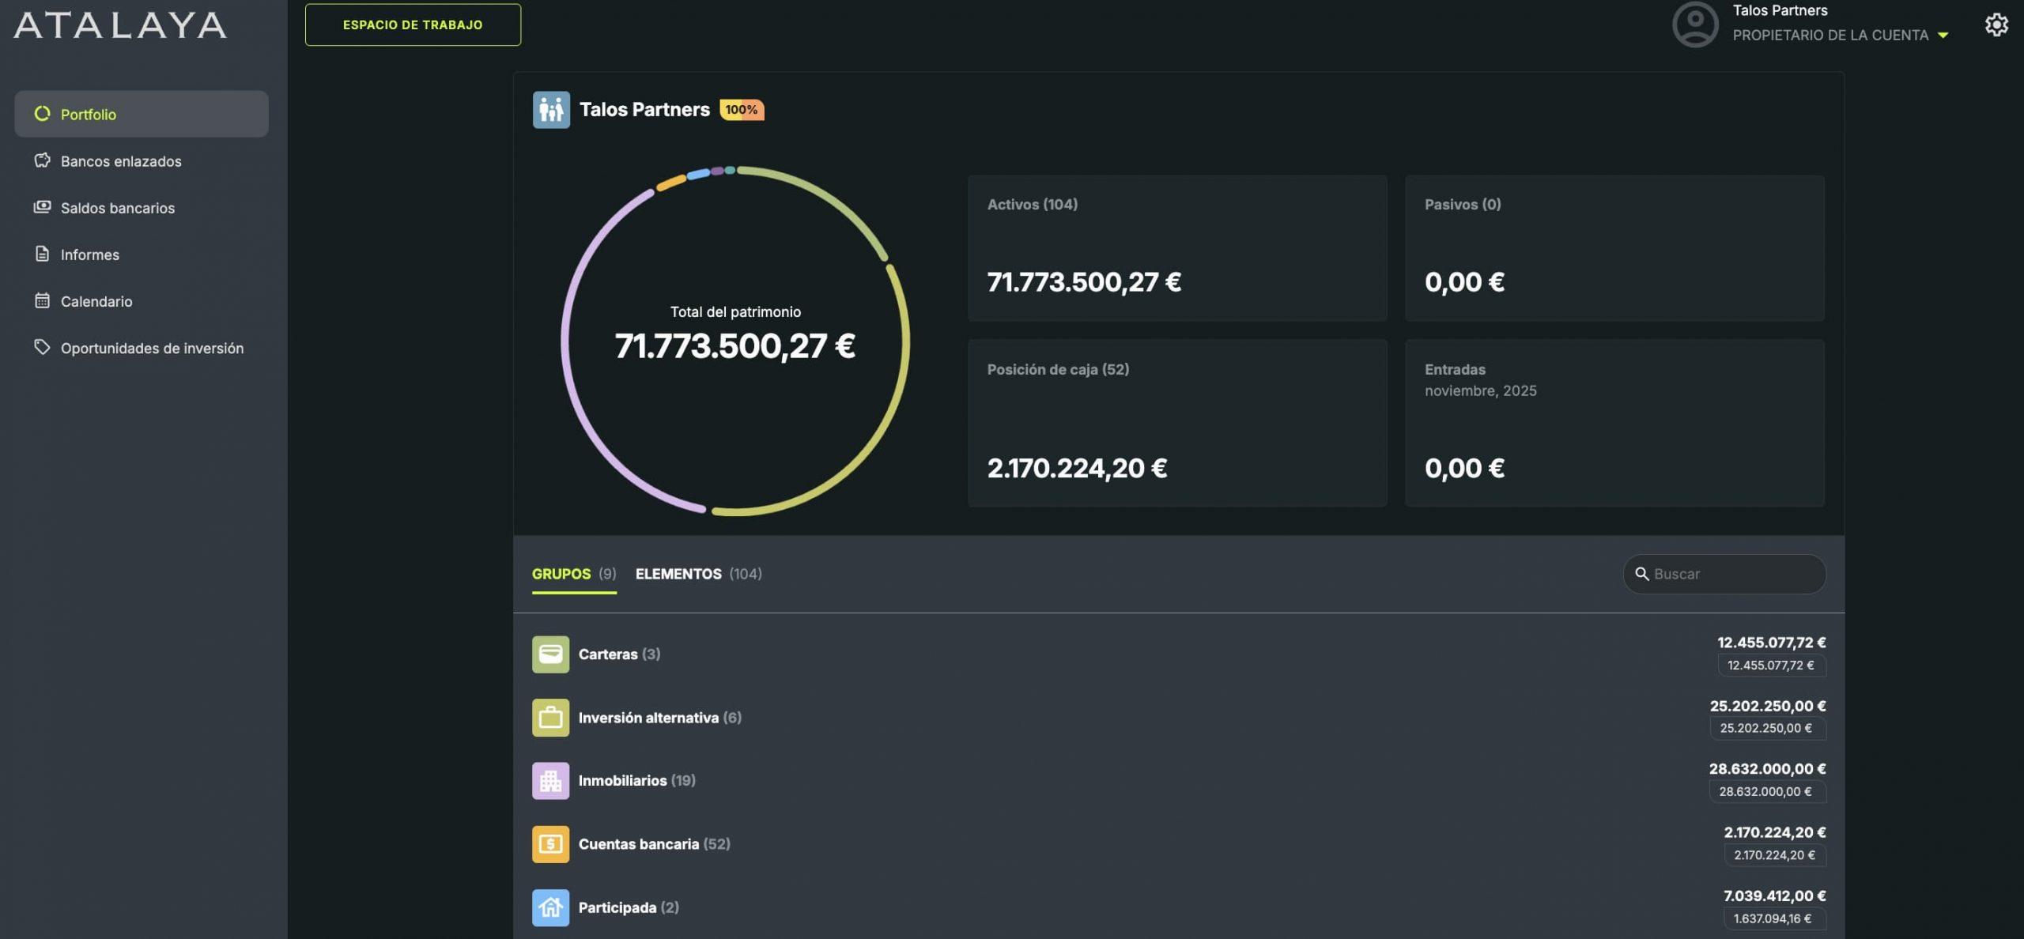Click the Participada house icon

coord(550,907)
